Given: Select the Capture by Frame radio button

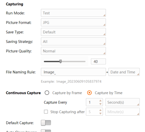Looking at the screenshot, I should (47, 93).
